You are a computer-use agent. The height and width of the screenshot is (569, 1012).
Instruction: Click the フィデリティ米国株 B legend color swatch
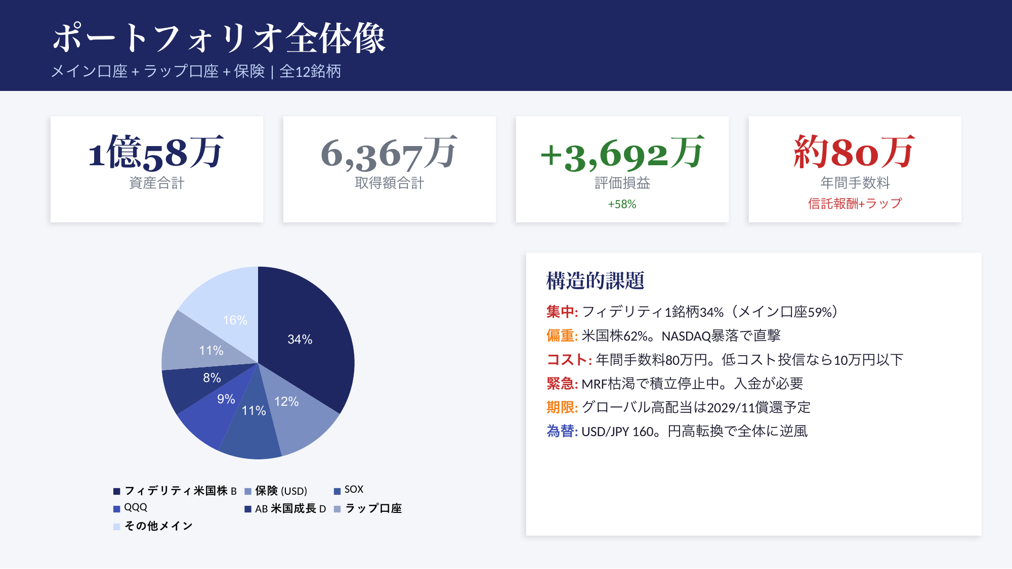pyautogui.click(x=116, y=491)
